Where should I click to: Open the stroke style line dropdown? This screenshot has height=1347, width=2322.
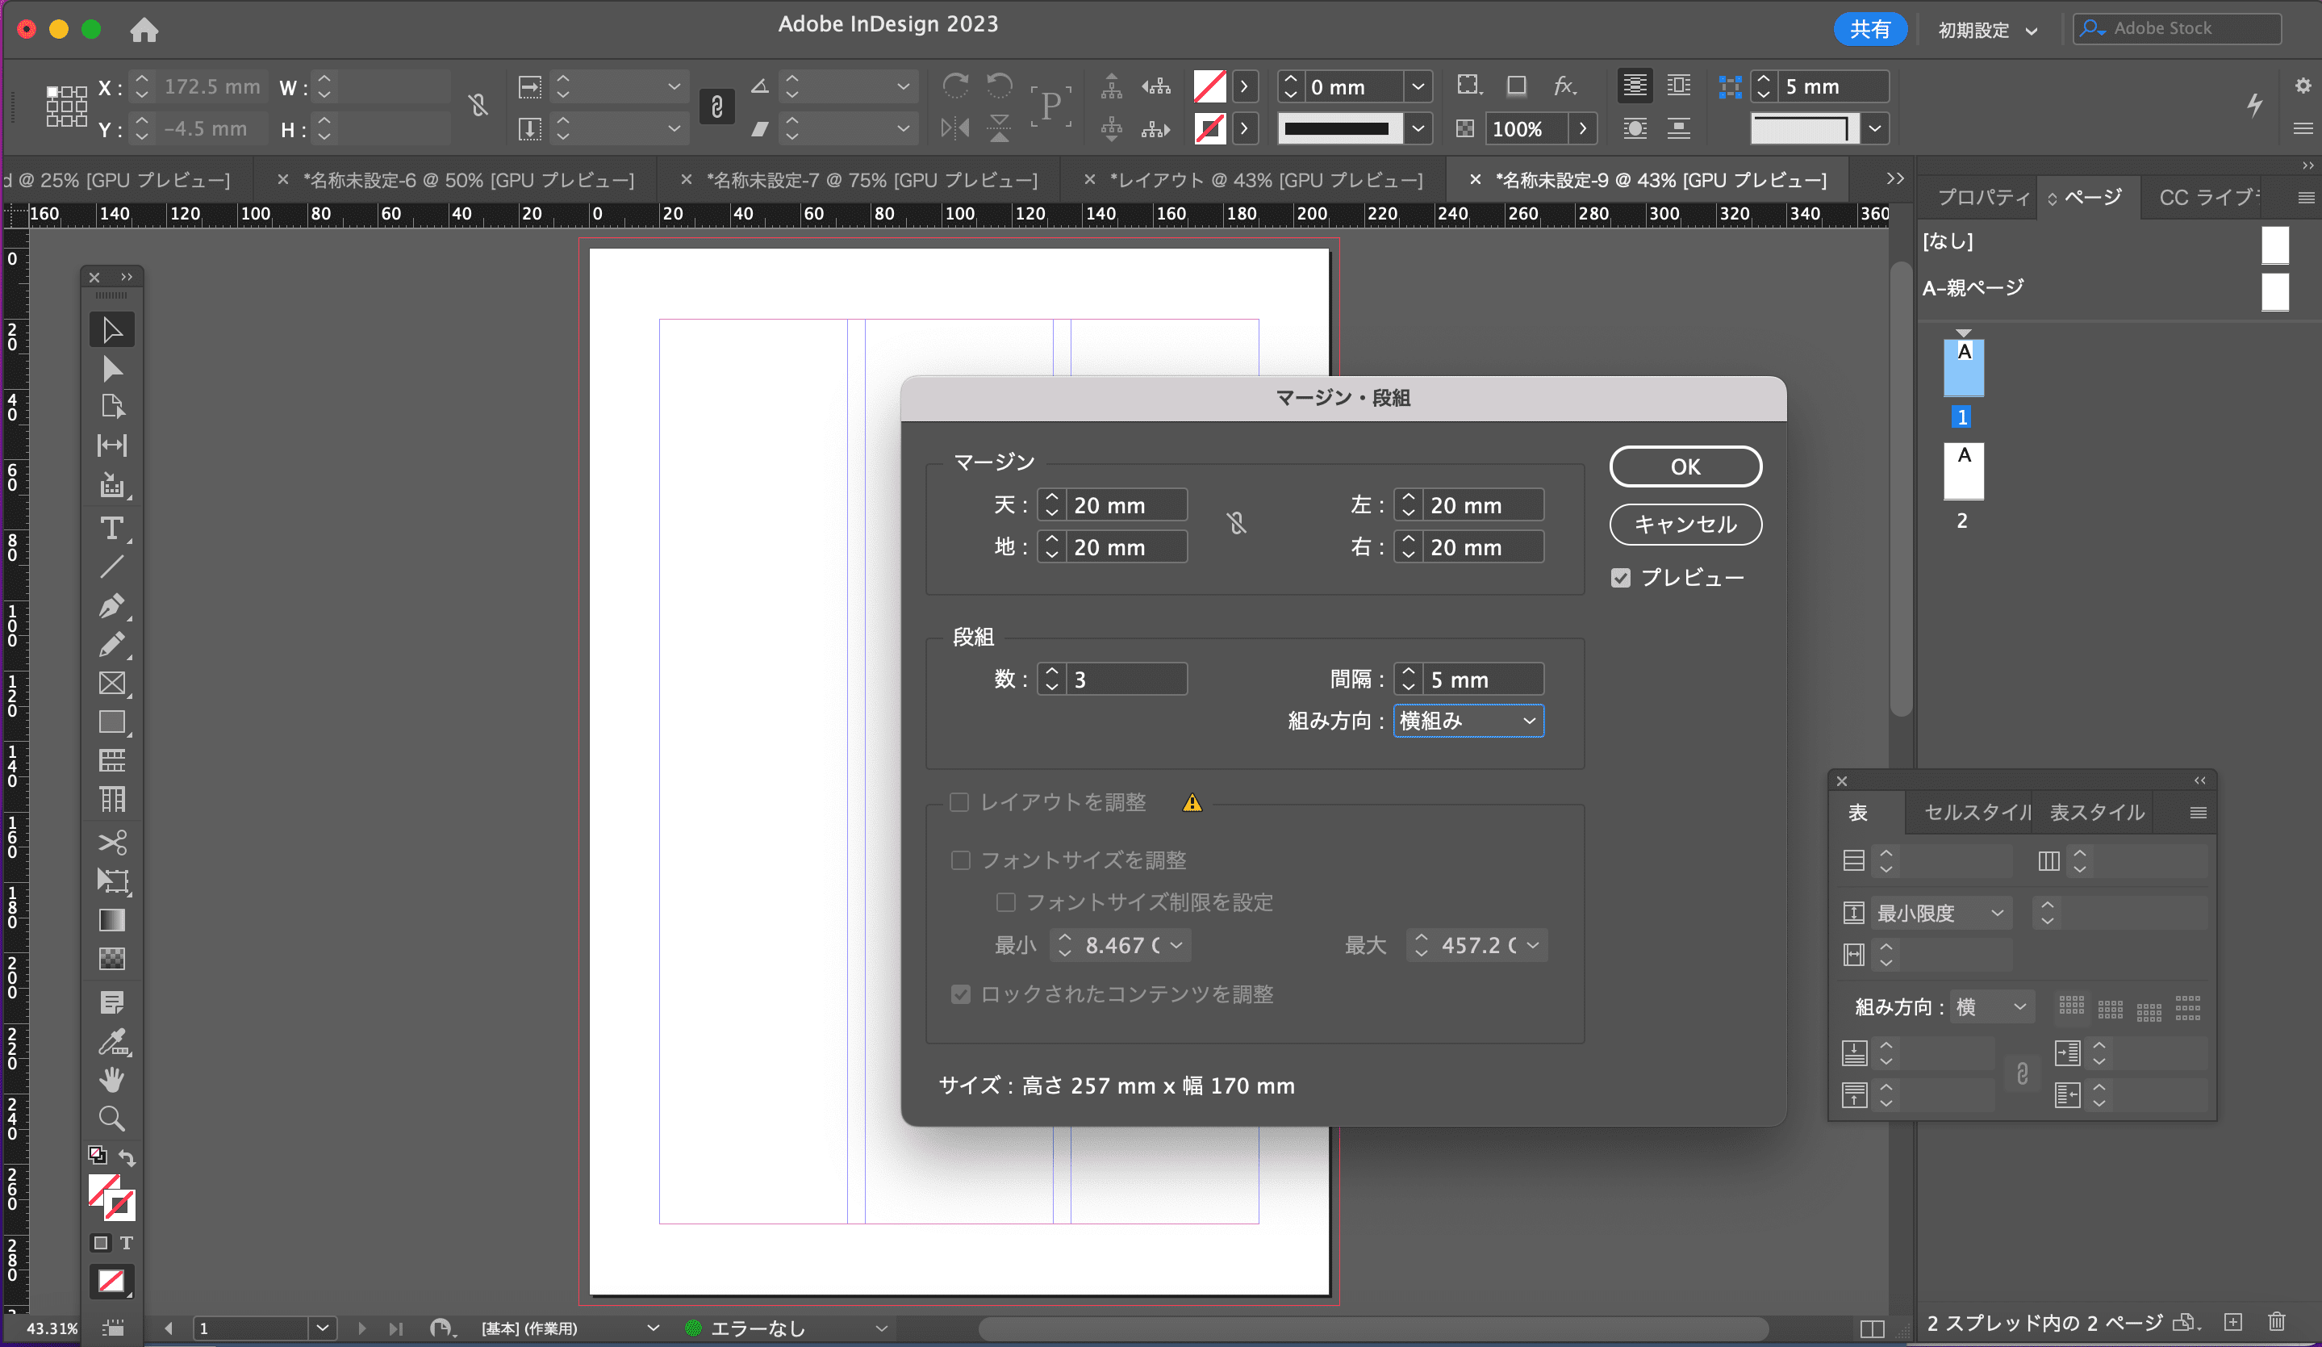[1418, 128]
